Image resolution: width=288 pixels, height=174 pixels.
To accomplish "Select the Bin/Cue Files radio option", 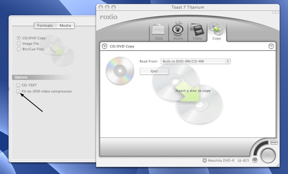I will tap(18, 49).
